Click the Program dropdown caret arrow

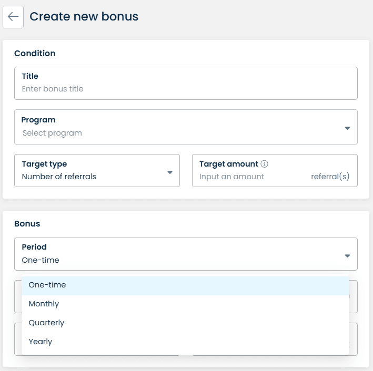pyautogui.click(x=347, y=128)
